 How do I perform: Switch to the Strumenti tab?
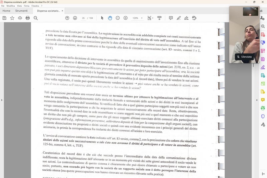pos(21,11)
